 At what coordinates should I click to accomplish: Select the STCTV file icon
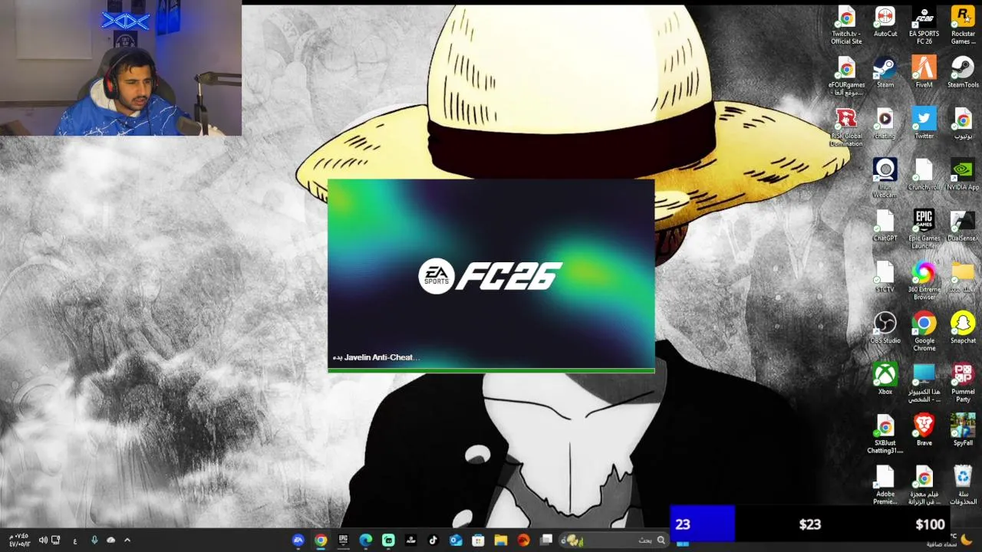pos(885,278)
